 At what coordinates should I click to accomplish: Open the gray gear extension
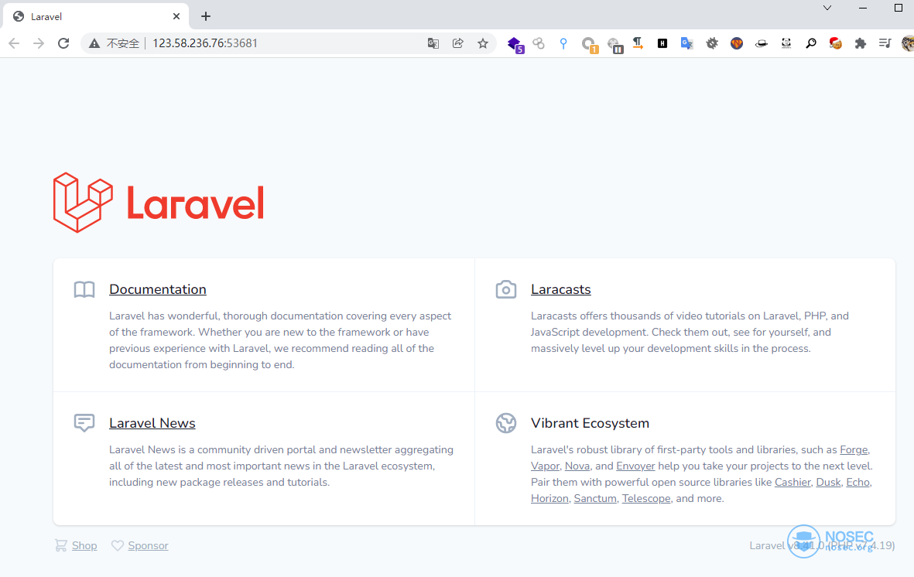coord(712,43)
